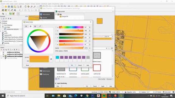The width and height of the screenshot is (175, 98).
Task: Click the New Project toolbar icon
Action: click(x=3, y=7)
